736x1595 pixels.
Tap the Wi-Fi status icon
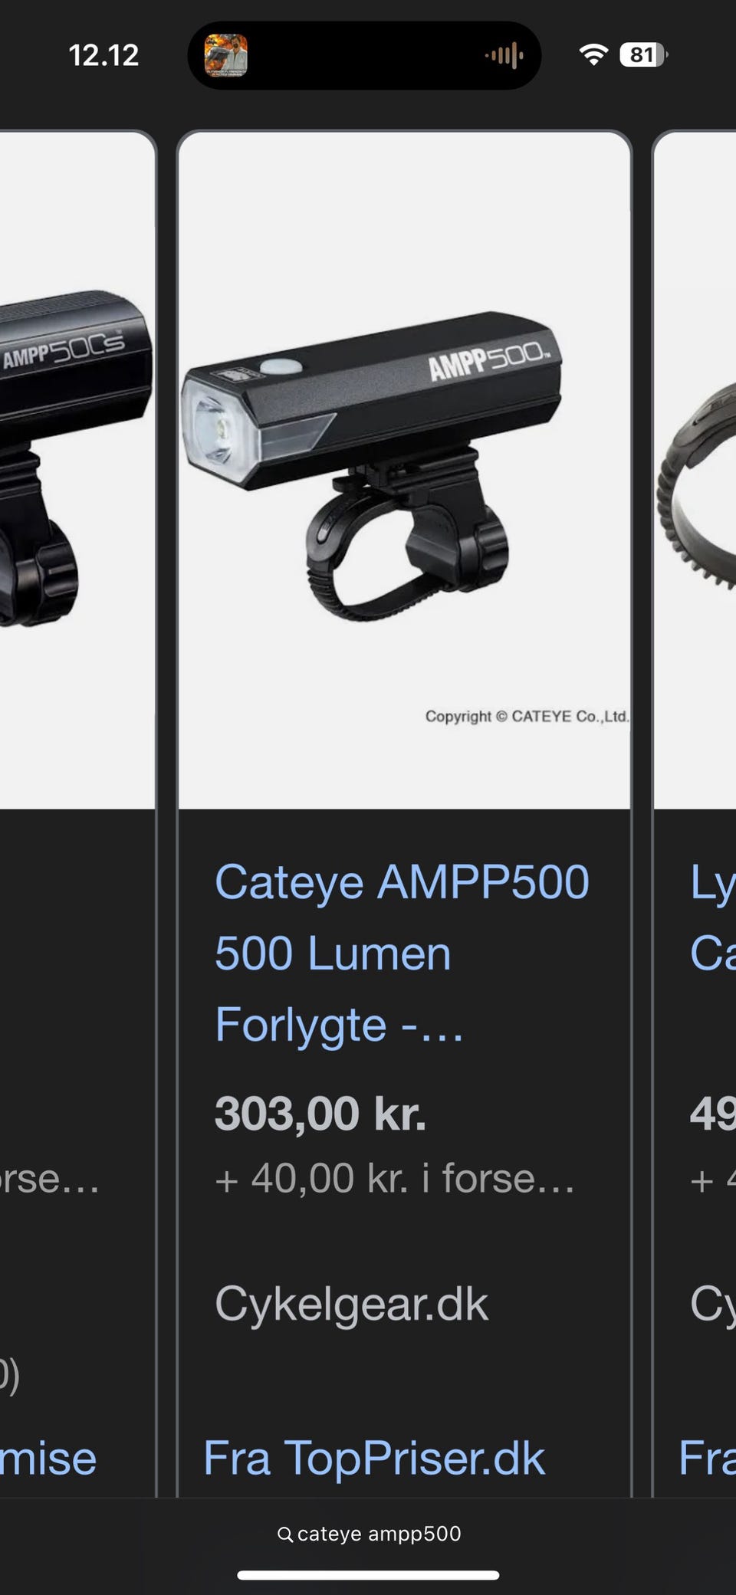tap(593, 54)
